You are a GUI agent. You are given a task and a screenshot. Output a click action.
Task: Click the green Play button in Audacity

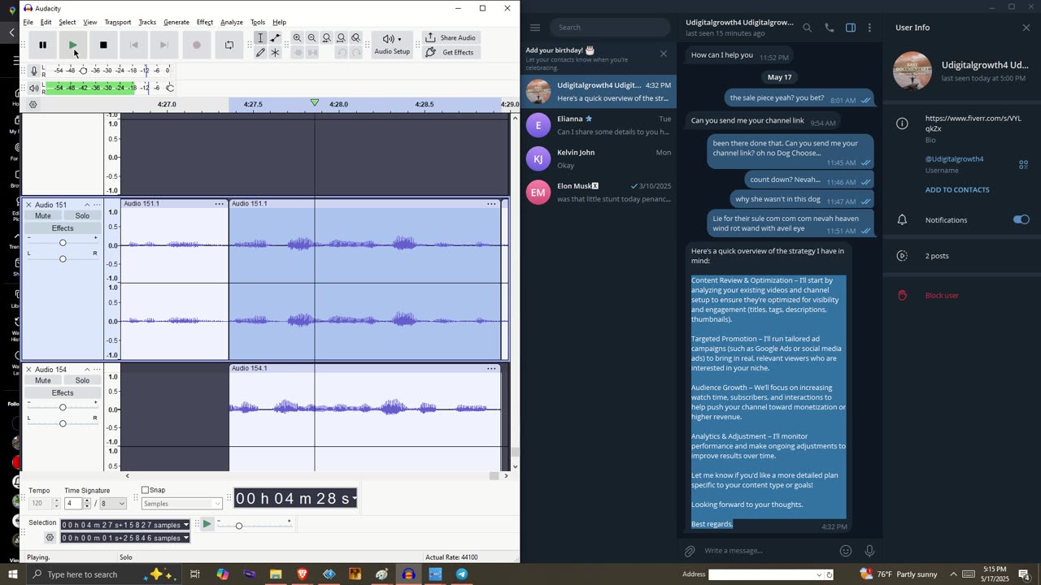pos(73,45)
